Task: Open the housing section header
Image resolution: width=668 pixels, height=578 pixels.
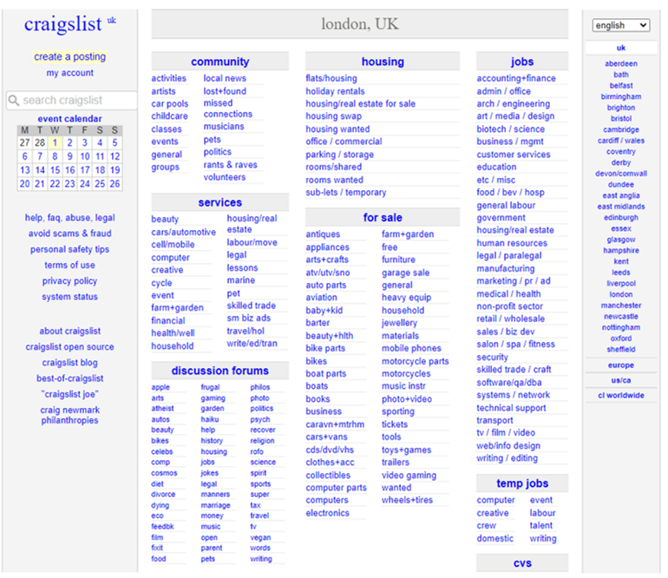Action: [x=383, y=62]
